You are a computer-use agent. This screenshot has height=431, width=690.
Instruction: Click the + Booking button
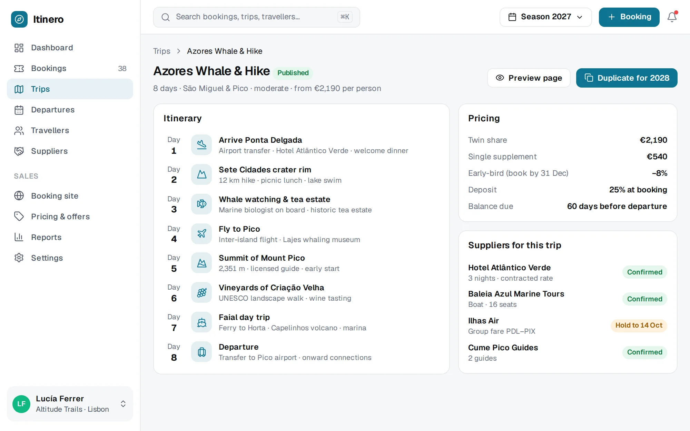[629, 17]
